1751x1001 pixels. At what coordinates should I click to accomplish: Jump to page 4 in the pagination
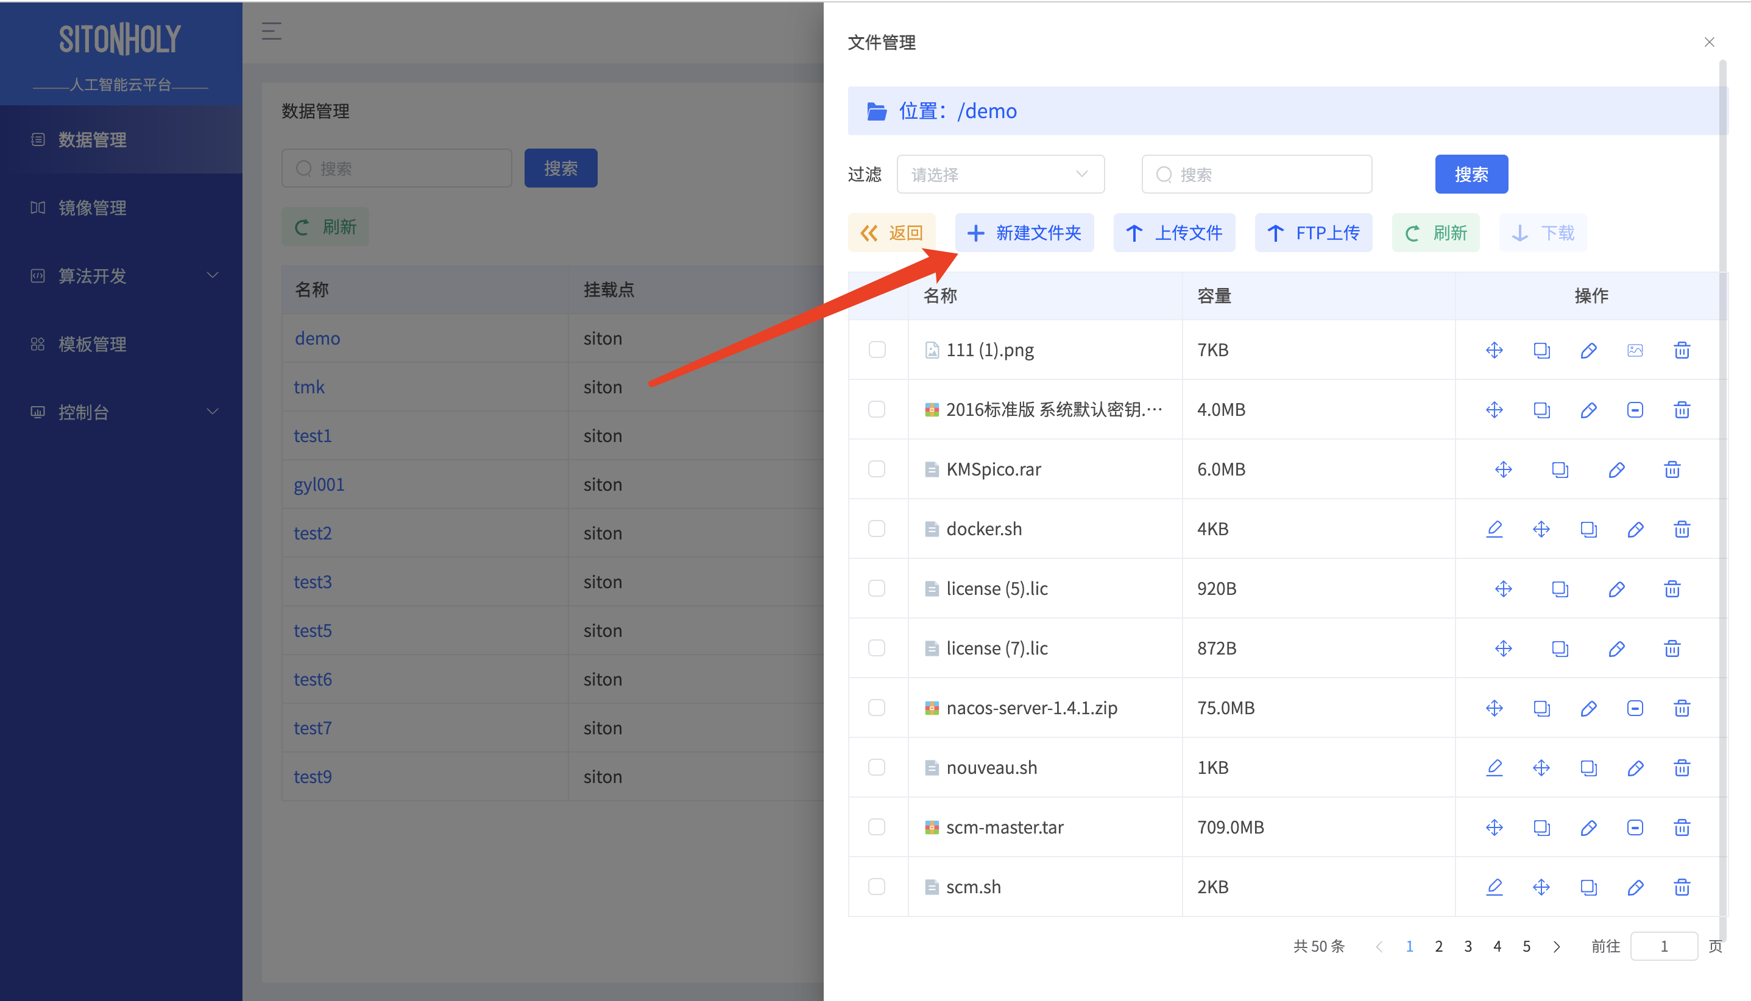click(1496, 947)
